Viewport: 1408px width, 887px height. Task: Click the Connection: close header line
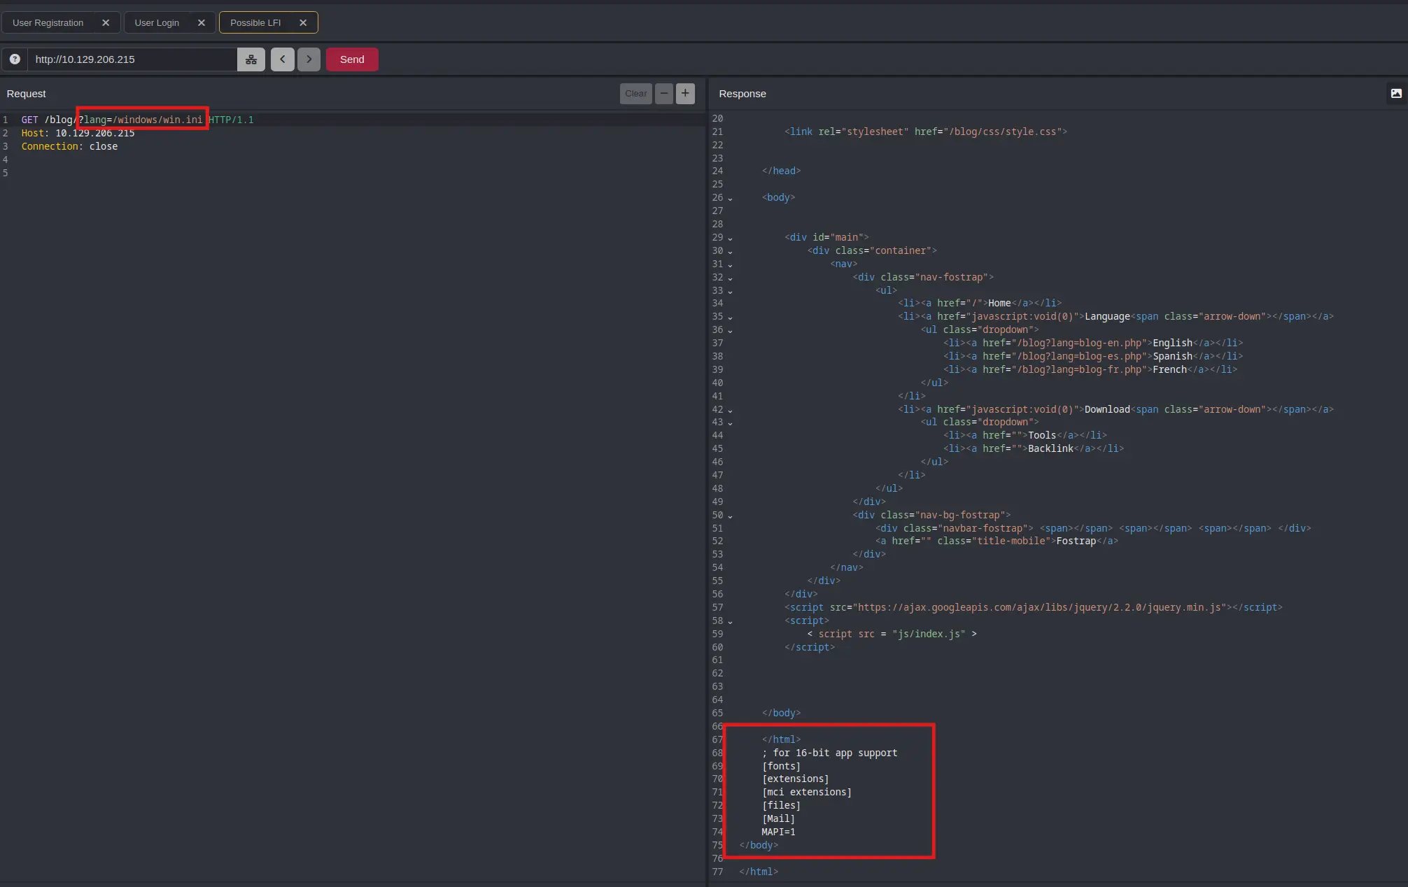69,146
